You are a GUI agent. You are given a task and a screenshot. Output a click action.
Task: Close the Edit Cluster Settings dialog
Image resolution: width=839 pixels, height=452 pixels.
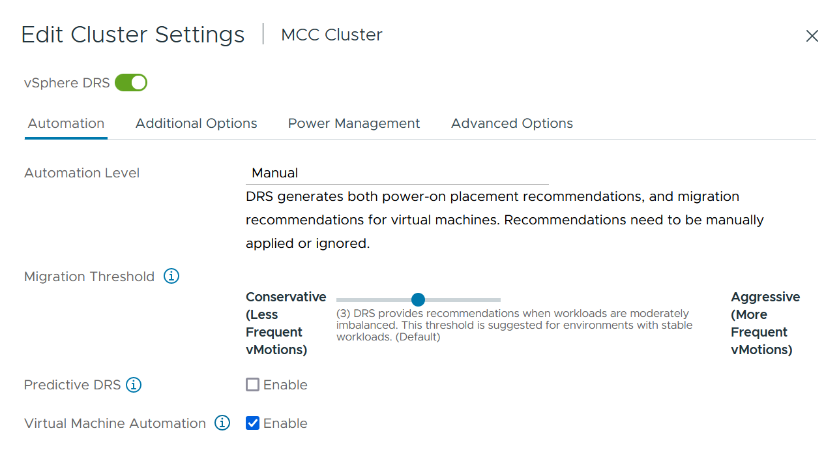[x=812, y=36]
